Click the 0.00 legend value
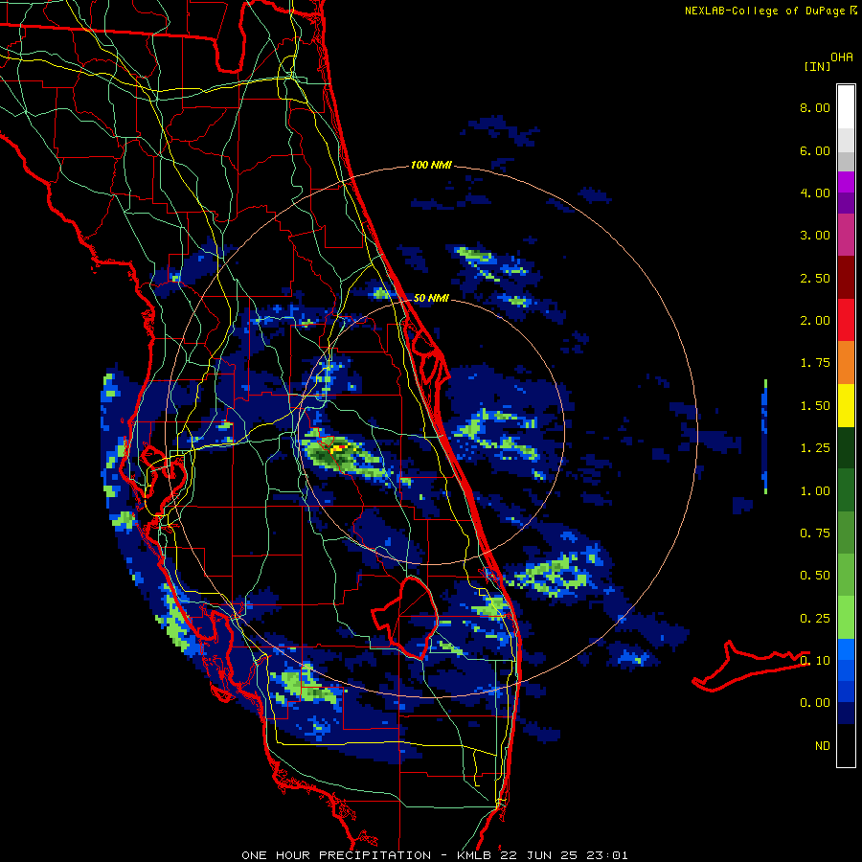The width and height of the screenshot is (862, 862). 815,703
